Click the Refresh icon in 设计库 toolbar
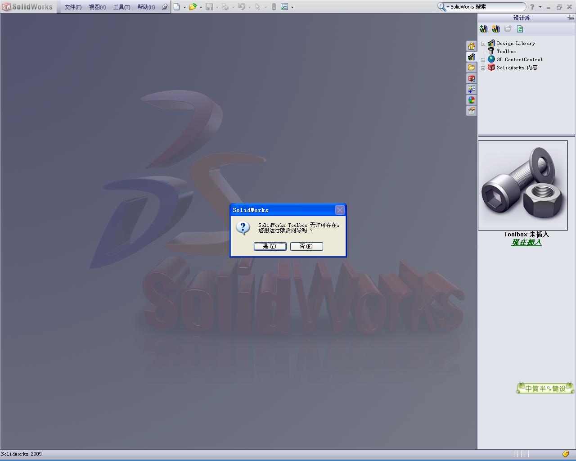576x461 pixels. [x=520, y=29]
